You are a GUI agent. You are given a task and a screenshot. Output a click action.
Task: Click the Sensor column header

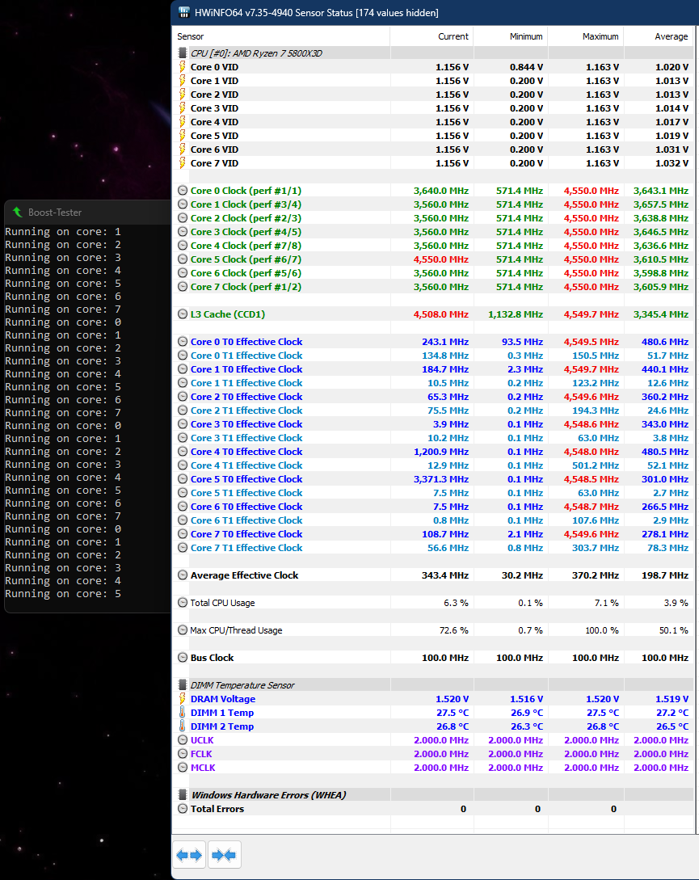281,36
